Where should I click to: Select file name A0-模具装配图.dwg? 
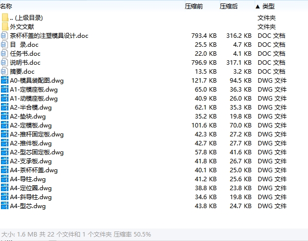coord(37,81)
